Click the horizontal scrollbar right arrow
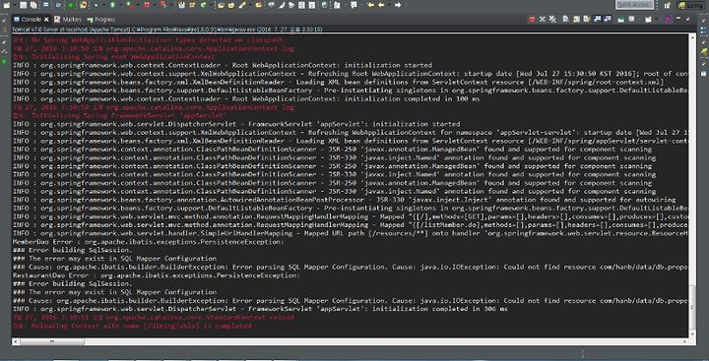 click(x=684, y=341)
